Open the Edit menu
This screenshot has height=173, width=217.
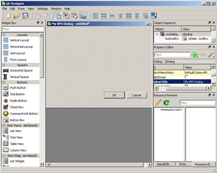(x=12, y=9)
